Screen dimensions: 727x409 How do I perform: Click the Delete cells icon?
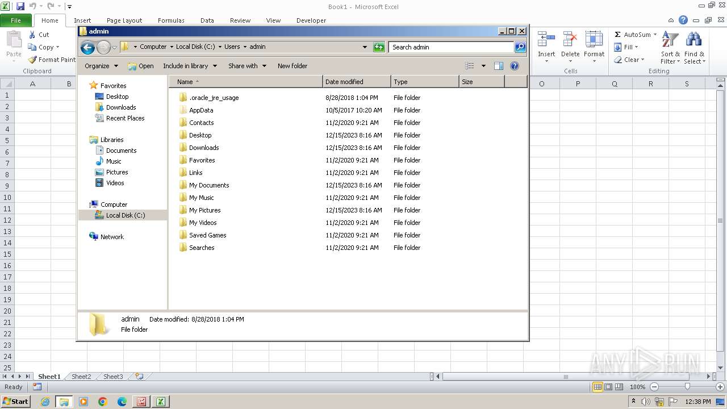[x=570, y=40]
